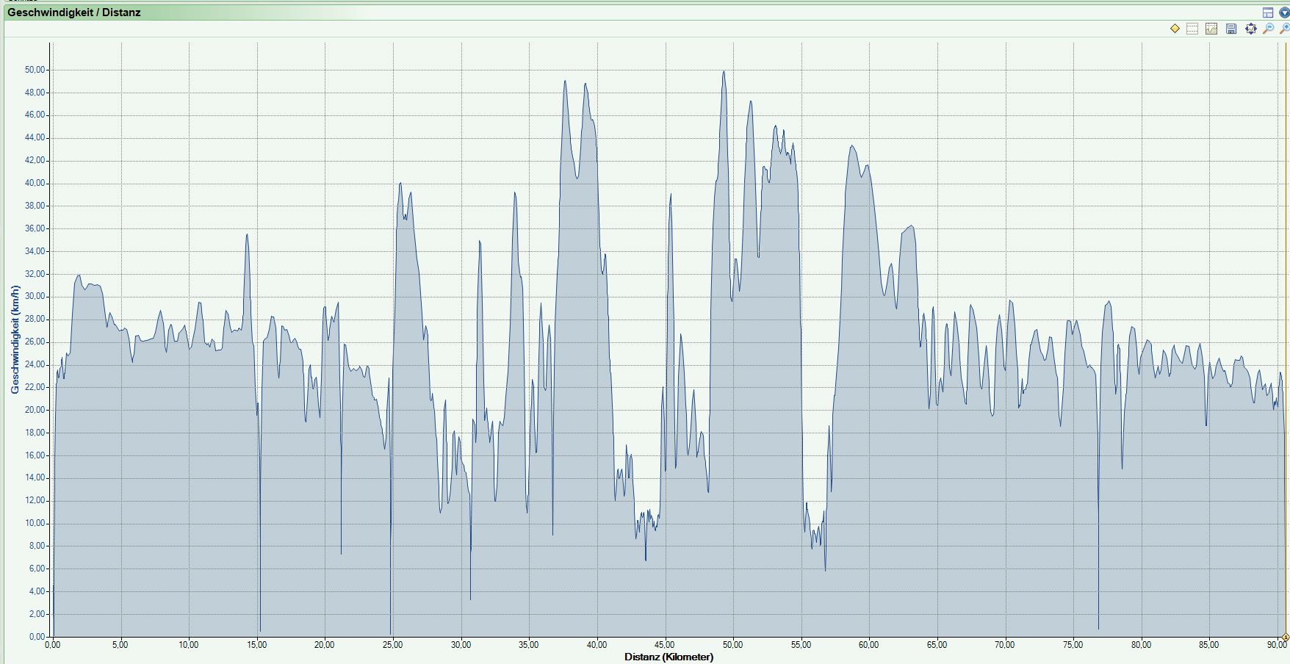Click the Geschwindigkeit (km/h) axis label
Viewport: 1290px width, 664px height.
click(15, 339)
